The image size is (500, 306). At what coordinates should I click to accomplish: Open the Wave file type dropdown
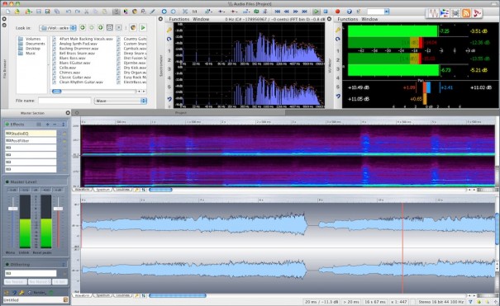(x=120, y=101)
